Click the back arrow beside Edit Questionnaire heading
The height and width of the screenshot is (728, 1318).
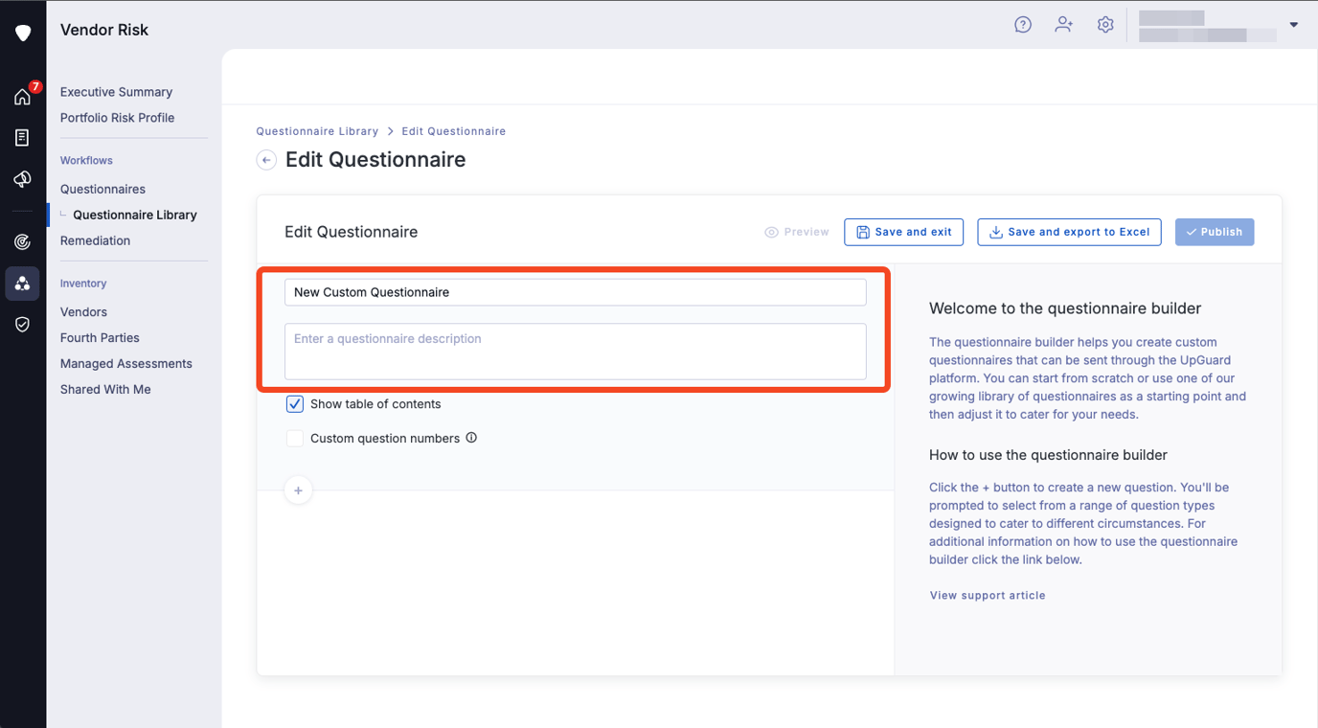coord(265,160)
